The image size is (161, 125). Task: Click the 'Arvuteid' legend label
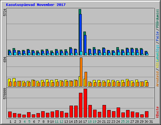tap(158, 79)
